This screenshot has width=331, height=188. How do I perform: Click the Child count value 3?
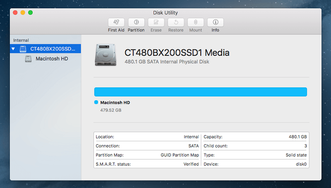click(305, 146)
